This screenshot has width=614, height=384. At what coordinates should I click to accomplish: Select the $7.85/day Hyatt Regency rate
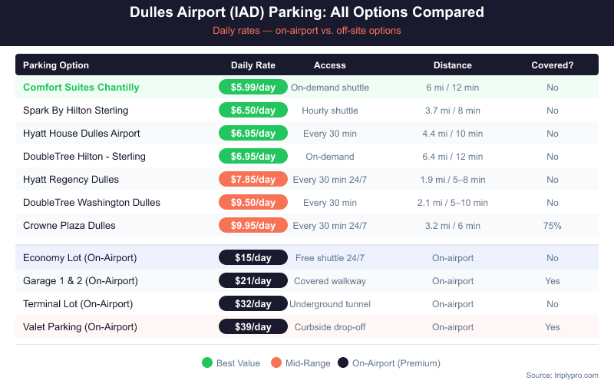[x=253, y=180]
